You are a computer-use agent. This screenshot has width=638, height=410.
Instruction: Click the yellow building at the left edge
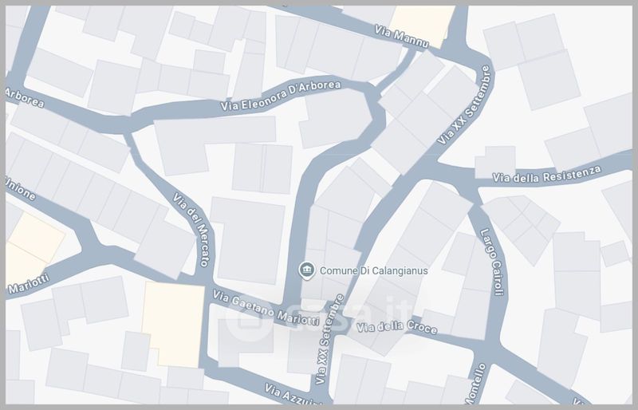point(30,248)
